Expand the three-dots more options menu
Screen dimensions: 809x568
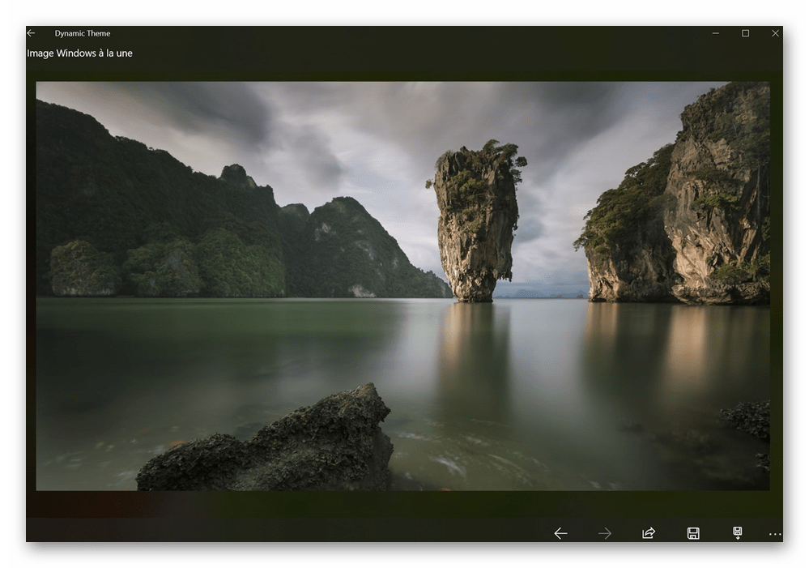775,534
